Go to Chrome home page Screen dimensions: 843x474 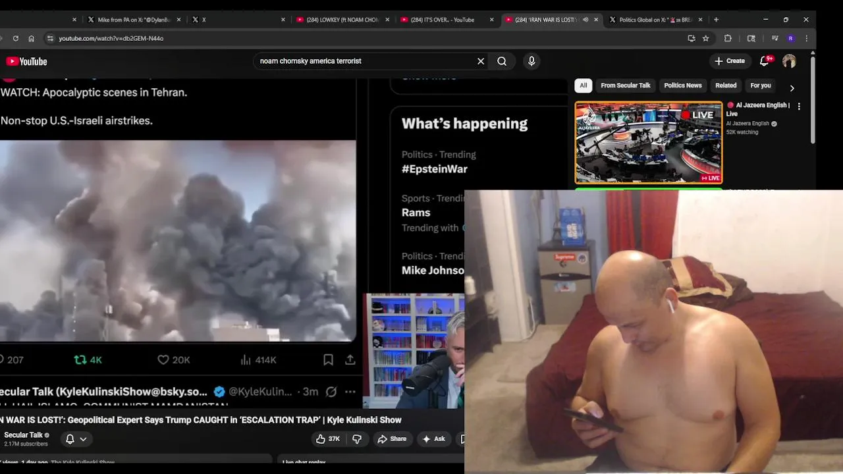click(x=31, y=38)
